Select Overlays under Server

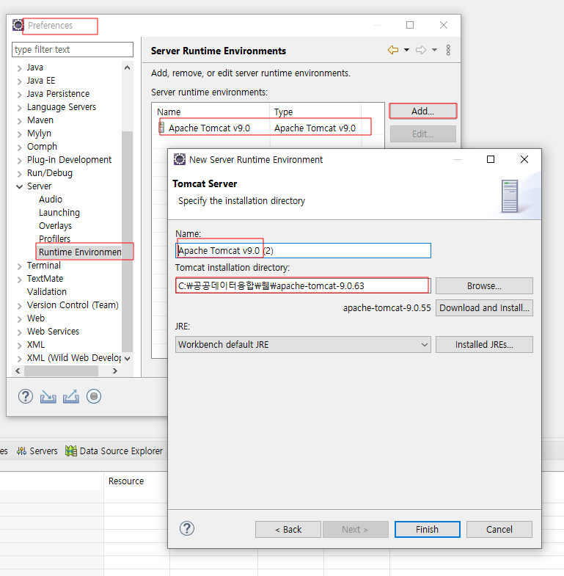click(55, 226)
